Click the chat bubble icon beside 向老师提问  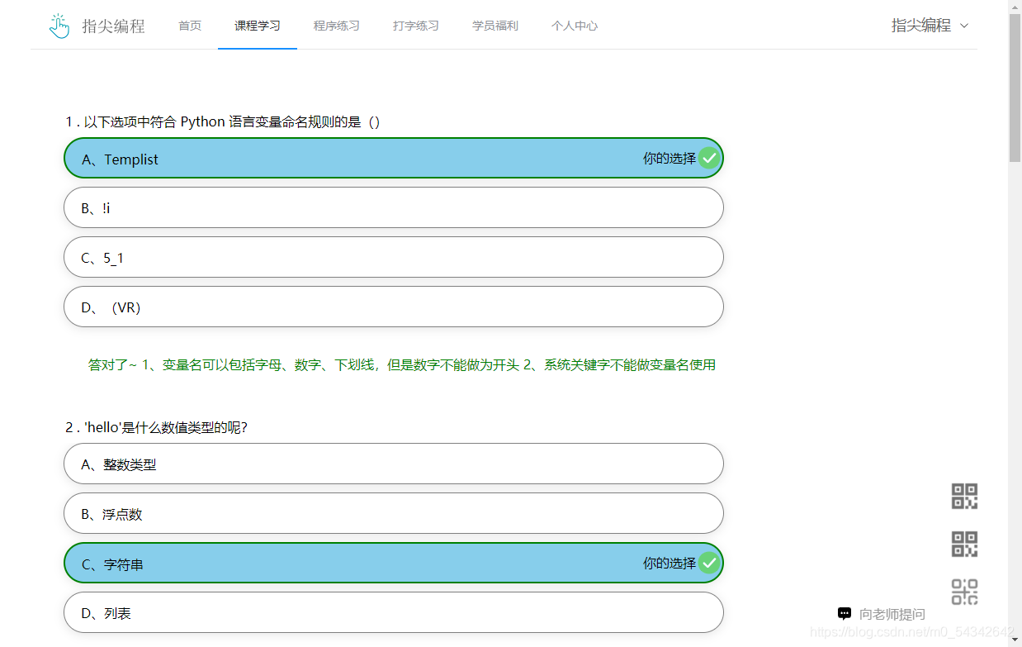[x=845, y=614]
